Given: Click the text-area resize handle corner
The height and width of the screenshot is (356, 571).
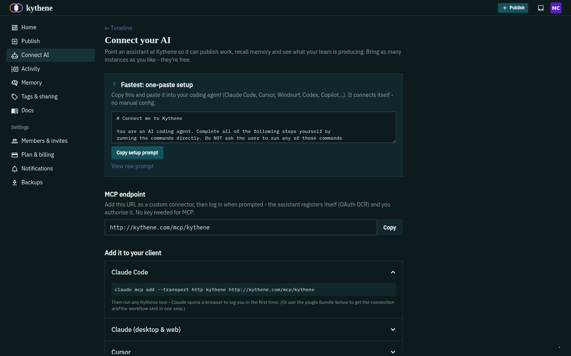Looking at the screenshot, I should tap(394, 141).
